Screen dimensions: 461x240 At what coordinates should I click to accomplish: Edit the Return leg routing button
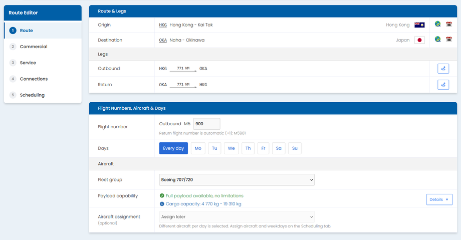point(443,85)
